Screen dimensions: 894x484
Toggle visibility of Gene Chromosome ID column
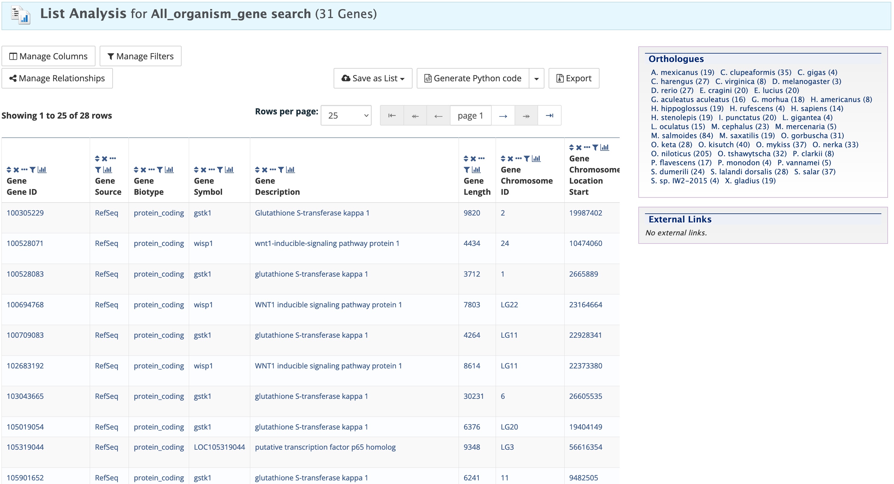519,159
